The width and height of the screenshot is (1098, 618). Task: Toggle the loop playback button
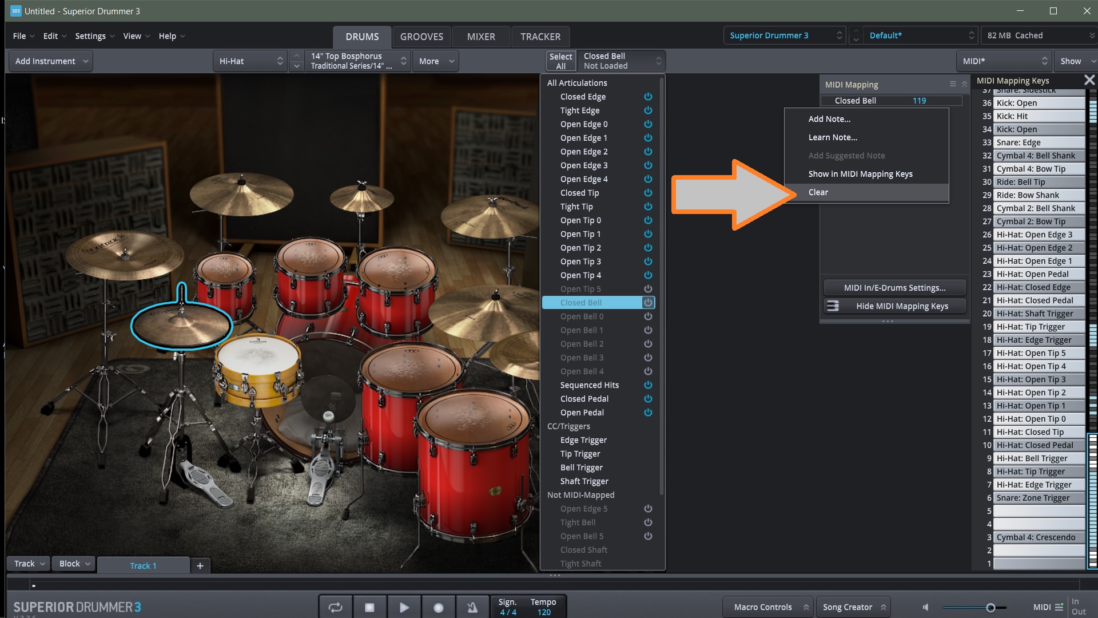tap(335, 607)
